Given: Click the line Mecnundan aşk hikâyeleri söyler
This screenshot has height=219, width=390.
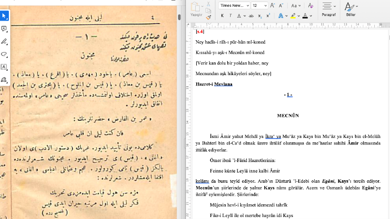Looking at the screenshot, I should (x=233, y=74).
